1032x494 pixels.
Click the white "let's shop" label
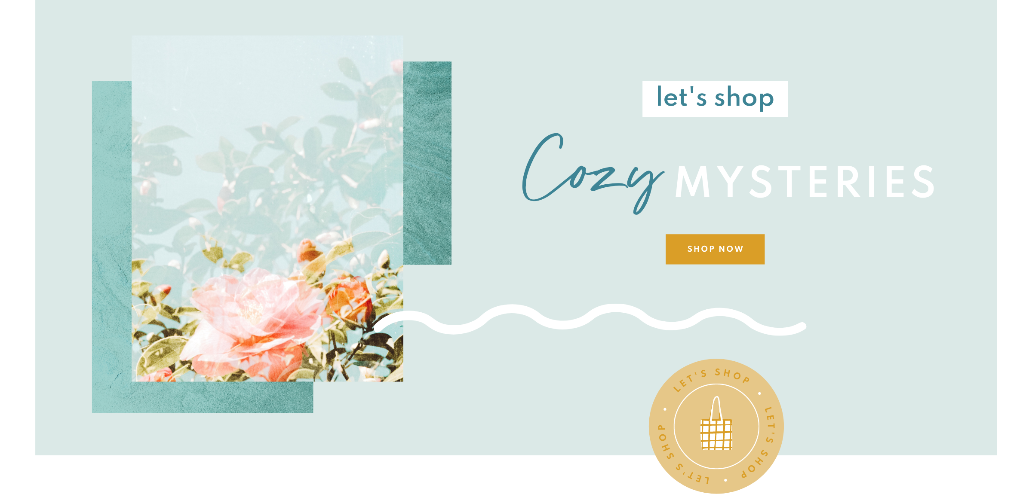715,99
